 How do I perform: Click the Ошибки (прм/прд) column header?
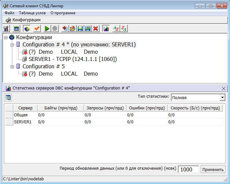point(147,108)
